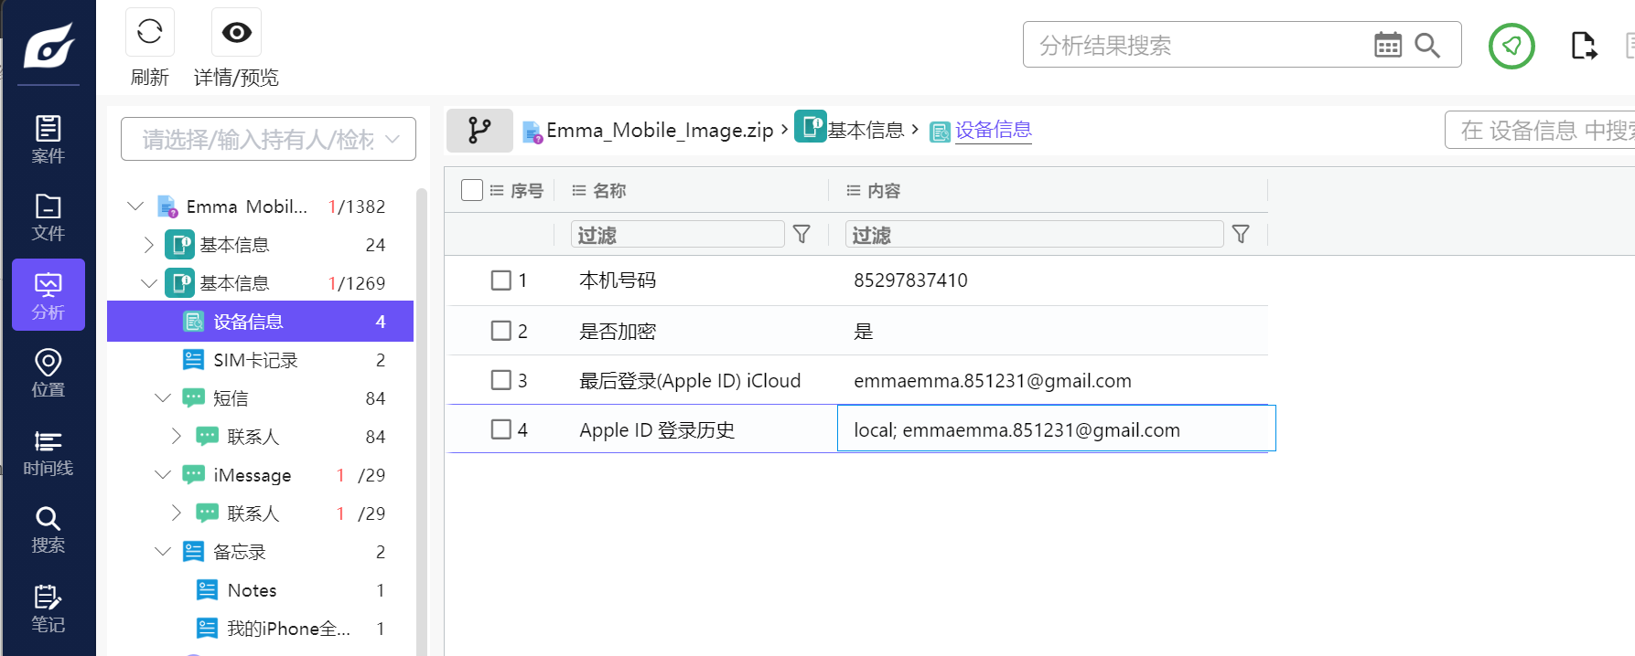Click the Emma_Mobile_Image.zip breadcrumb link

(660, 131)
